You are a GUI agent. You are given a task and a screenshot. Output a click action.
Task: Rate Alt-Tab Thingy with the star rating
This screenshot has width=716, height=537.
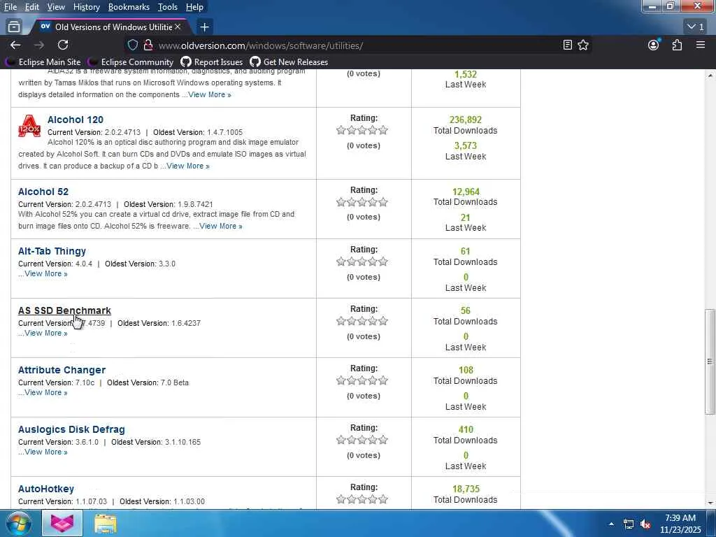tap(362, 262)
